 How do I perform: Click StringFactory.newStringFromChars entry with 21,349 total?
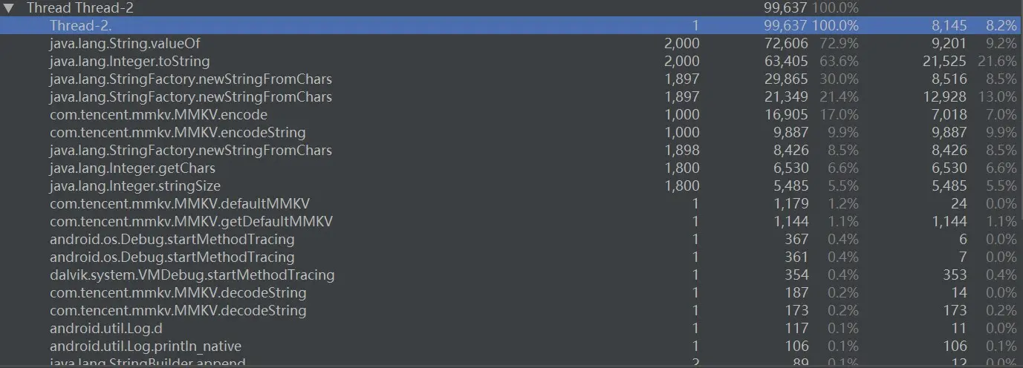(511, 96)
